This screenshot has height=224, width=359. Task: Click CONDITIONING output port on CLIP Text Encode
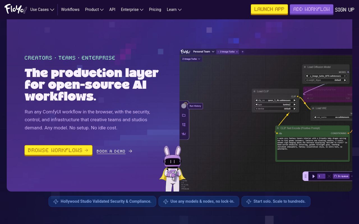click(348, 133)
